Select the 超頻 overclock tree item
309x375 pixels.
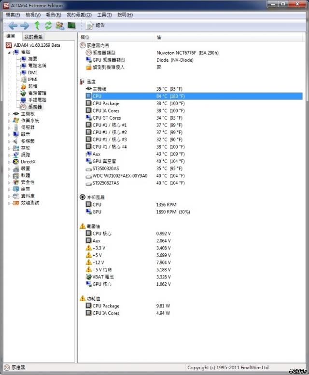(x=29, y=86)
